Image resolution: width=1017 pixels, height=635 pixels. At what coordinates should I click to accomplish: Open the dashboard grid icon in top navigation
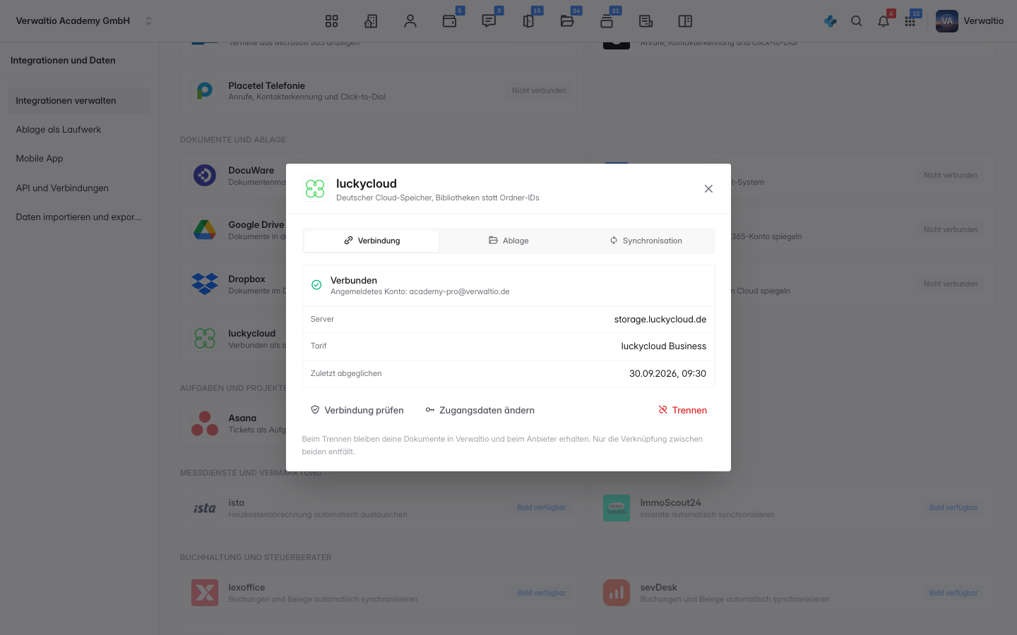point(332,21)
